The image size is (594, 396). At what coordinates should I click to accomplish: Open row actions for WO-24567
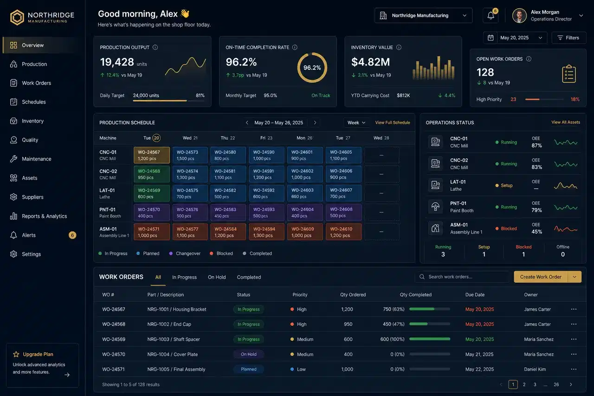pos(574,309)
